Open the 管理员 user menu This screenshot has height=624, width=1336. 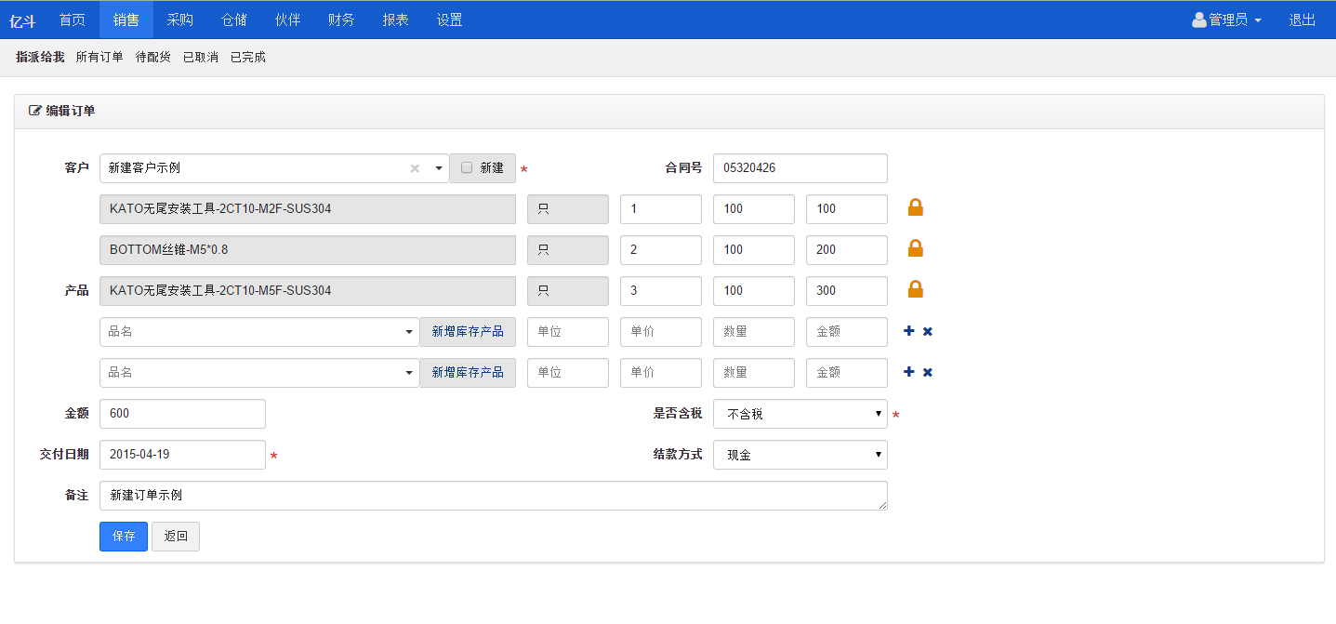1227,20
